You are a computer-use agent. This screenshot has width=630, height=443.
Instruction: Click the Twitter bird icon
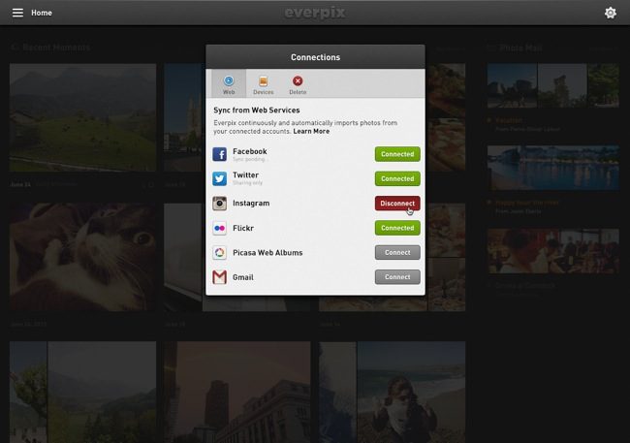(x=219, y=178)
